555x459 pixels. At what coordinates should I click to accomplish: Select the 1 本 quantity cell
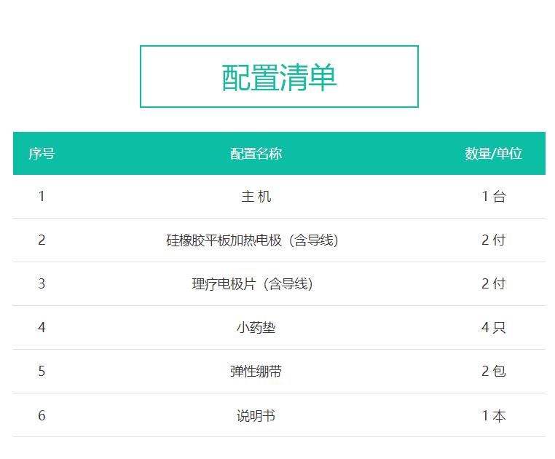point(493,416)
